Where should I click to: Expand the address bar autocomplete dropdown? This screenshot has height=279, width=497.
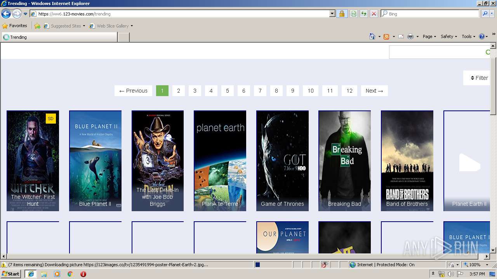[x=332, y=14]
